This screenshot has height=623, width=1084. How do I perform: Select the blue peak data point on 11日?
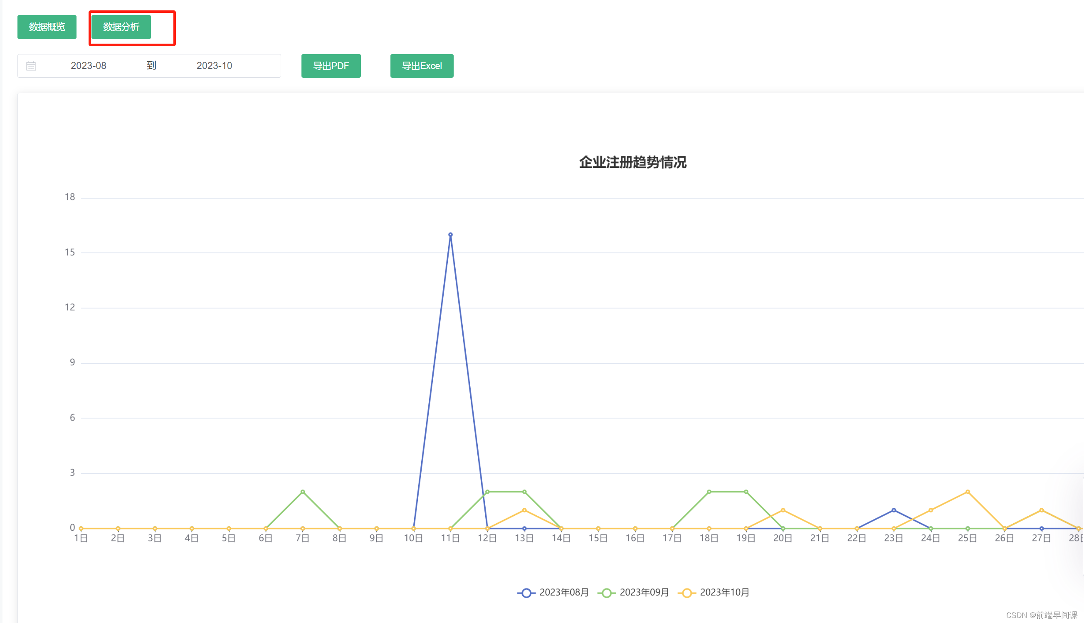(450, 234)
